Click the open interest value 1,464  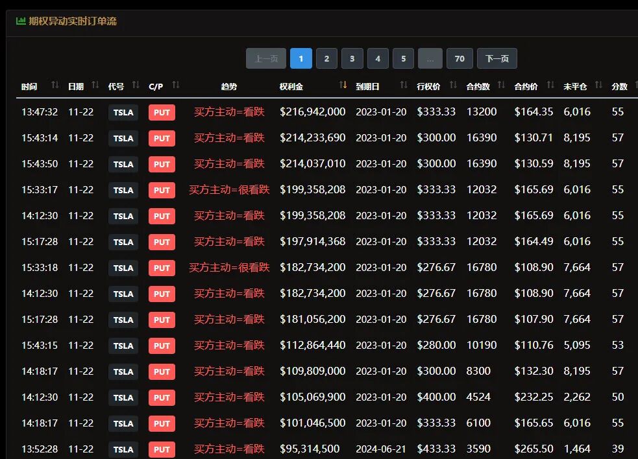tap(577, 449)
